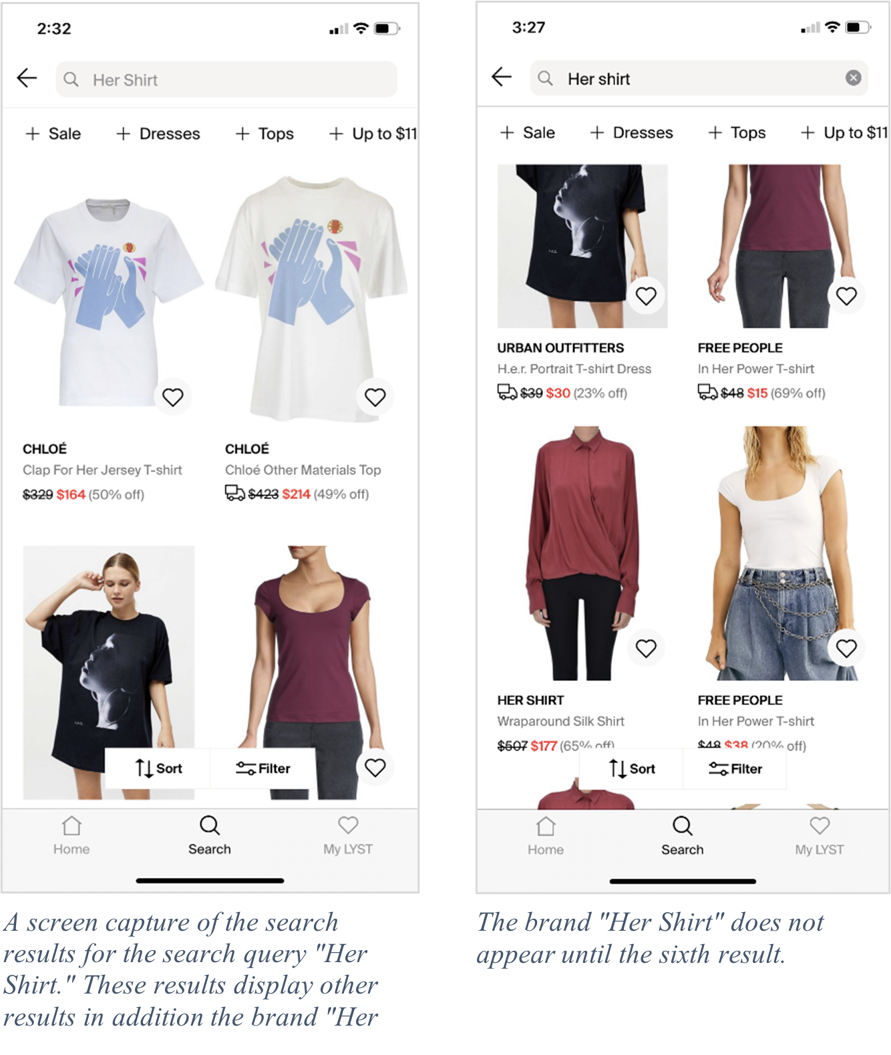Clear the 'Her shirt' search with the X icon
Image resolution: width=891 pixels, height=1055 pixels.
pos(853,78)
